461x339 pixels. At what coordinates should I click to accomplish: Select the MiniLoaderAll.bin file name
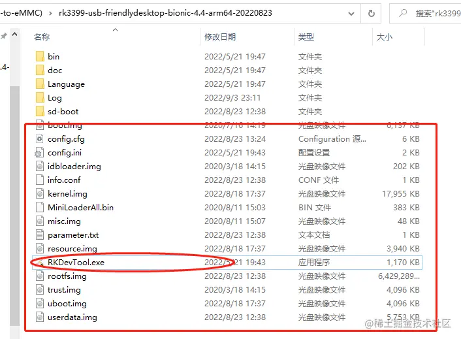click(80, 207)
